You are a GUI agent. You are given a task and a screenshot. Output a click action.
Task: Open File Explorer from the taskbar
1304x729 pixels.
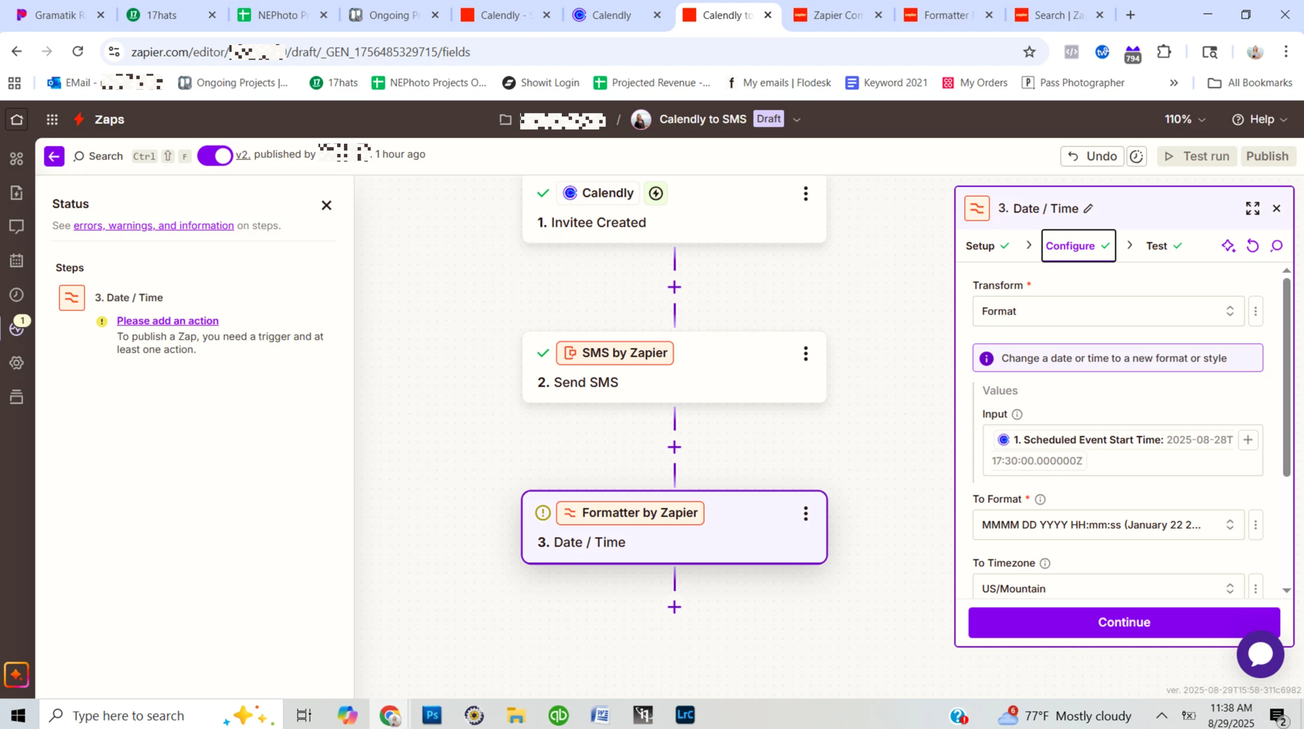(x=515, y=715)
